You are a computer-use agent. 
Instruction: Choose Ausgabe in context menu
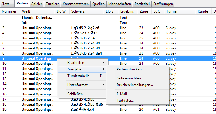82,69
